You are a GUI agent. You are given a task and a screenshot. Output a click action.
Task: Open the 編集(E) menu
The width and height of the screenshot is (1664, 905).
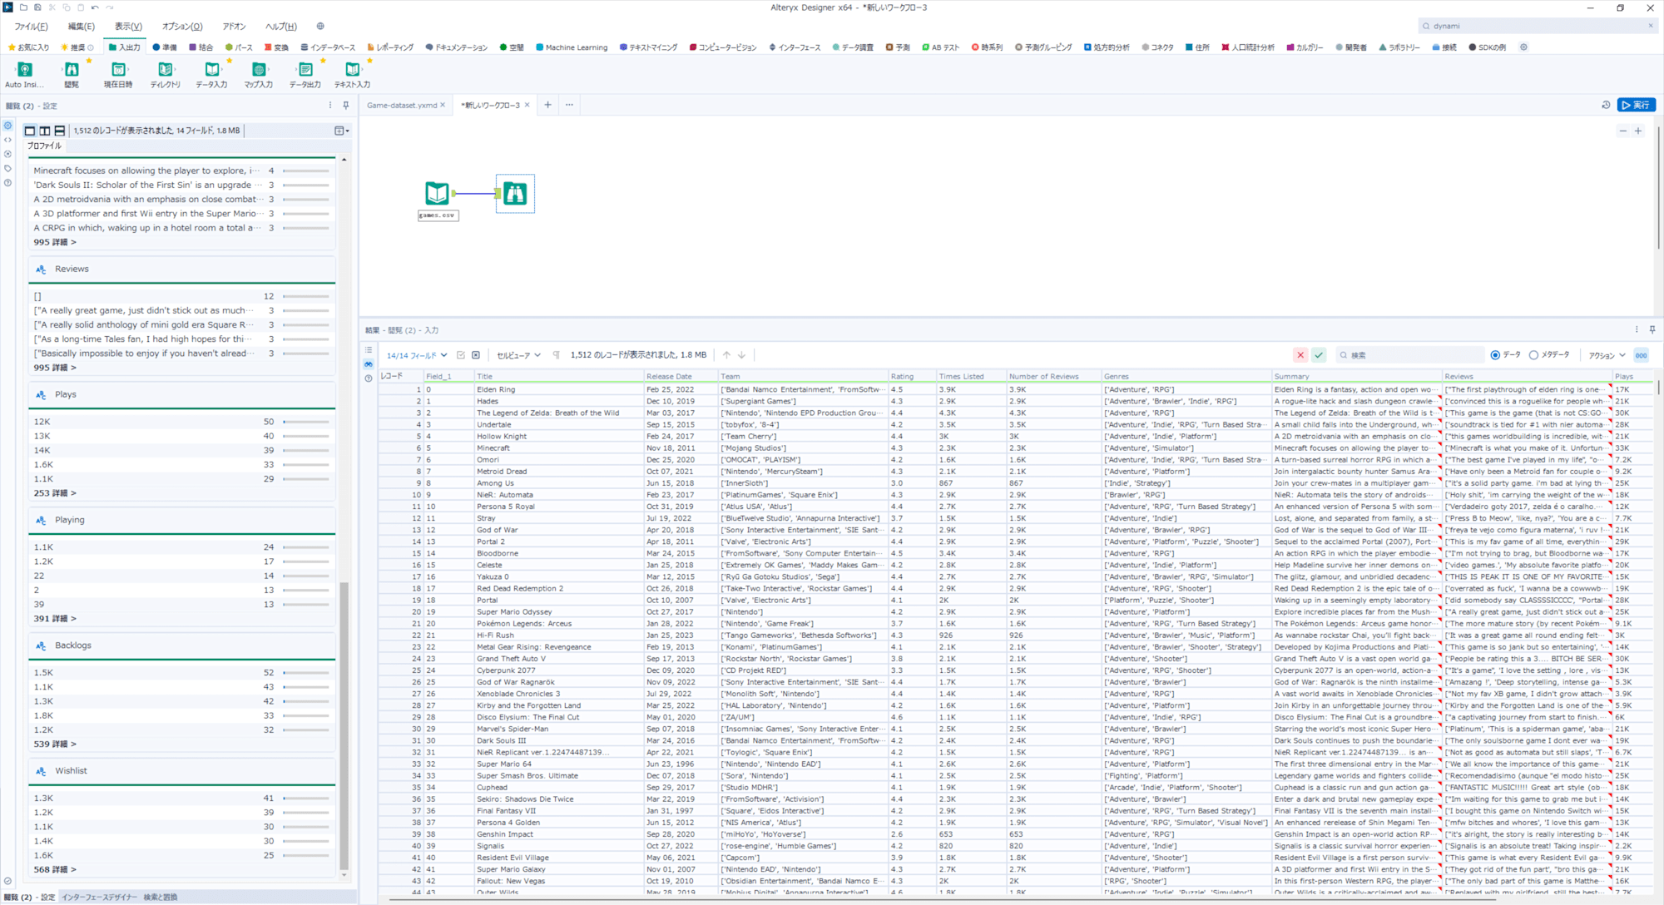pyautogui.click(x=81, y=27)
